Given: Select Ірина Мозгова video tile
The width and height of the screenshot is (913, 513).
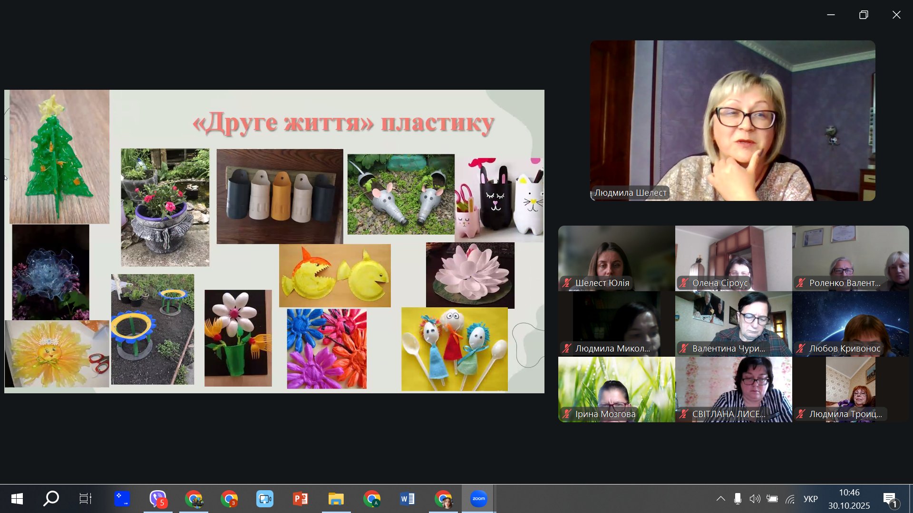Looking at the screenshot, I should coord(616,389).
